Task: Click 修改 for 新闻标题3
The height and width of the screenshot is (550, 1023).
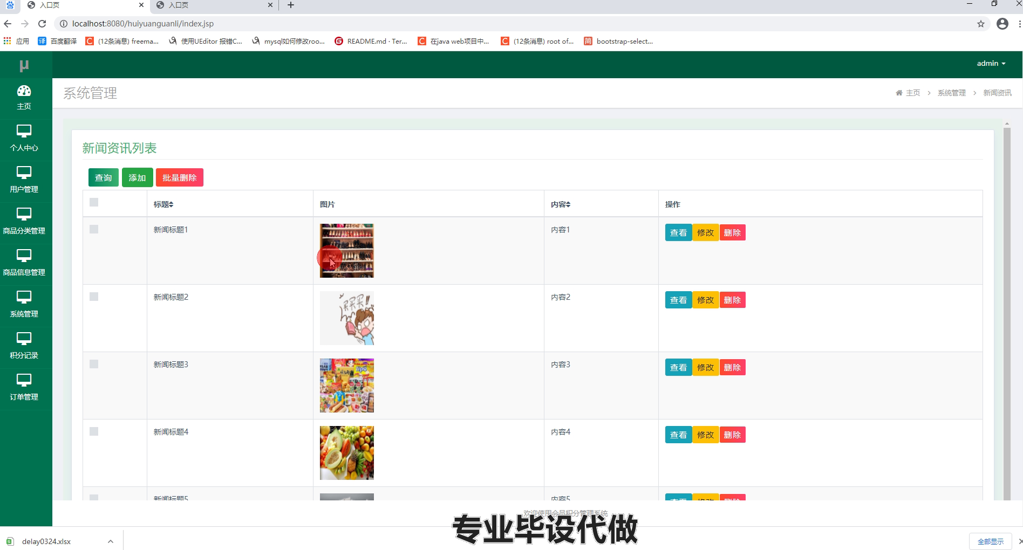Action: coord(705,367)
